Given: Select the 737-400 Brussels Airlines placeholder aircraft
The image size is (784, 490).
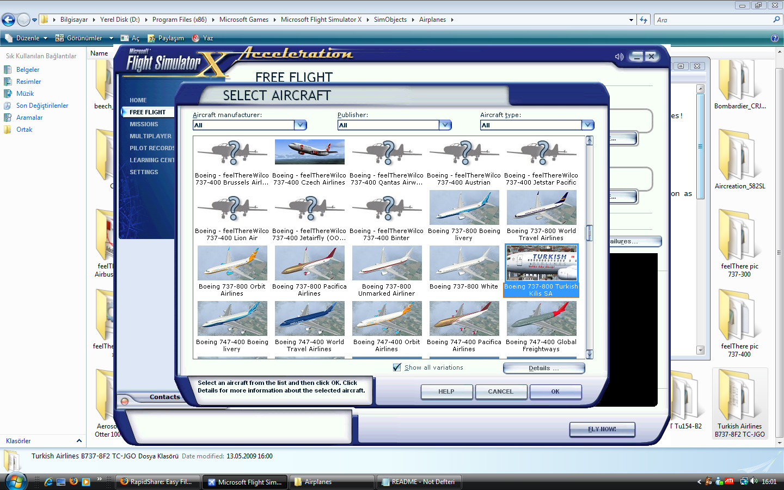Looking at the screenshot, I should (x=232, y=152).
